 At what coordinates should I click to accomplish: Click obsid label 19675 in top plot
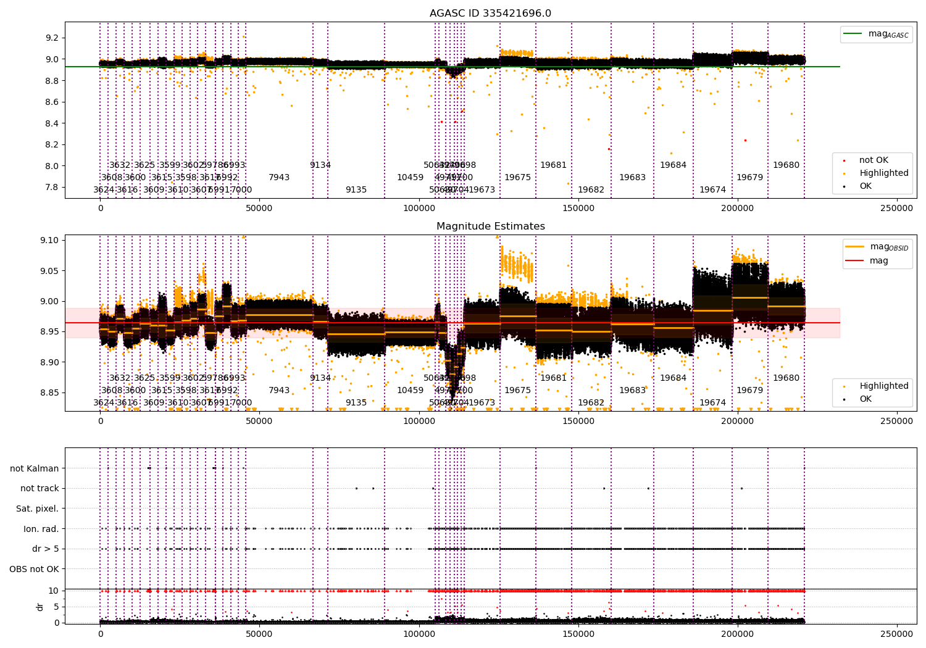(518, 178)
